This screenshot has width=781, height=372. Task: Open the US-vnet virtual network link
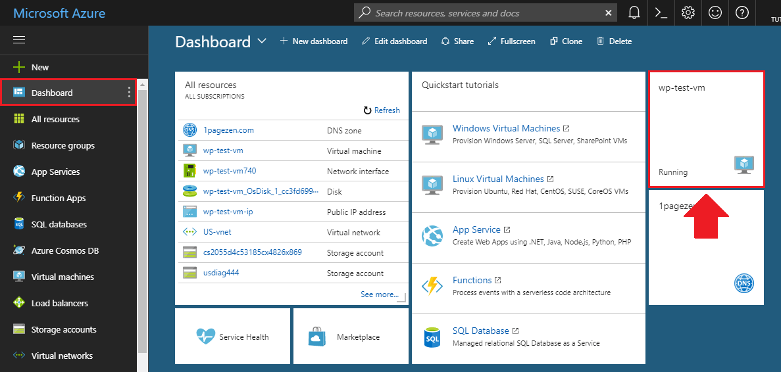tap(217, 232)
